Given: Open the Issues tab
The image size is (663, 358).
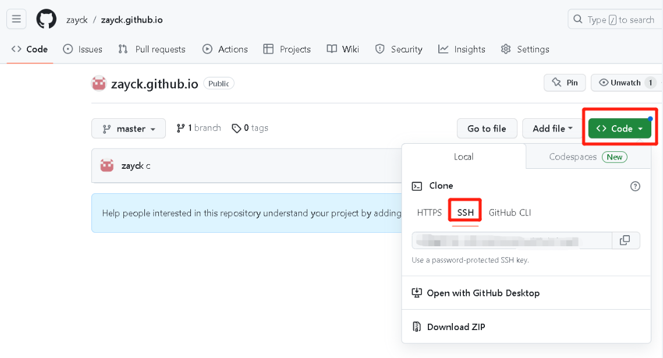Looking at the screenshot, I should [83, 49].
